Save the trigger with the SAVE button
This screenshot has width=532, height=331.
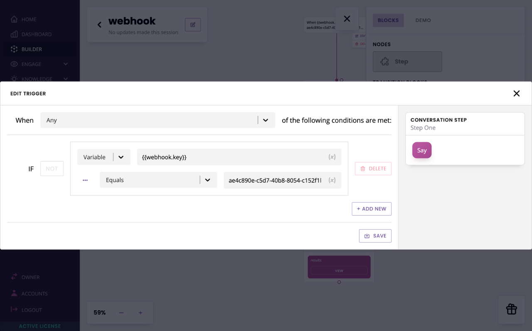coord(375,235)
